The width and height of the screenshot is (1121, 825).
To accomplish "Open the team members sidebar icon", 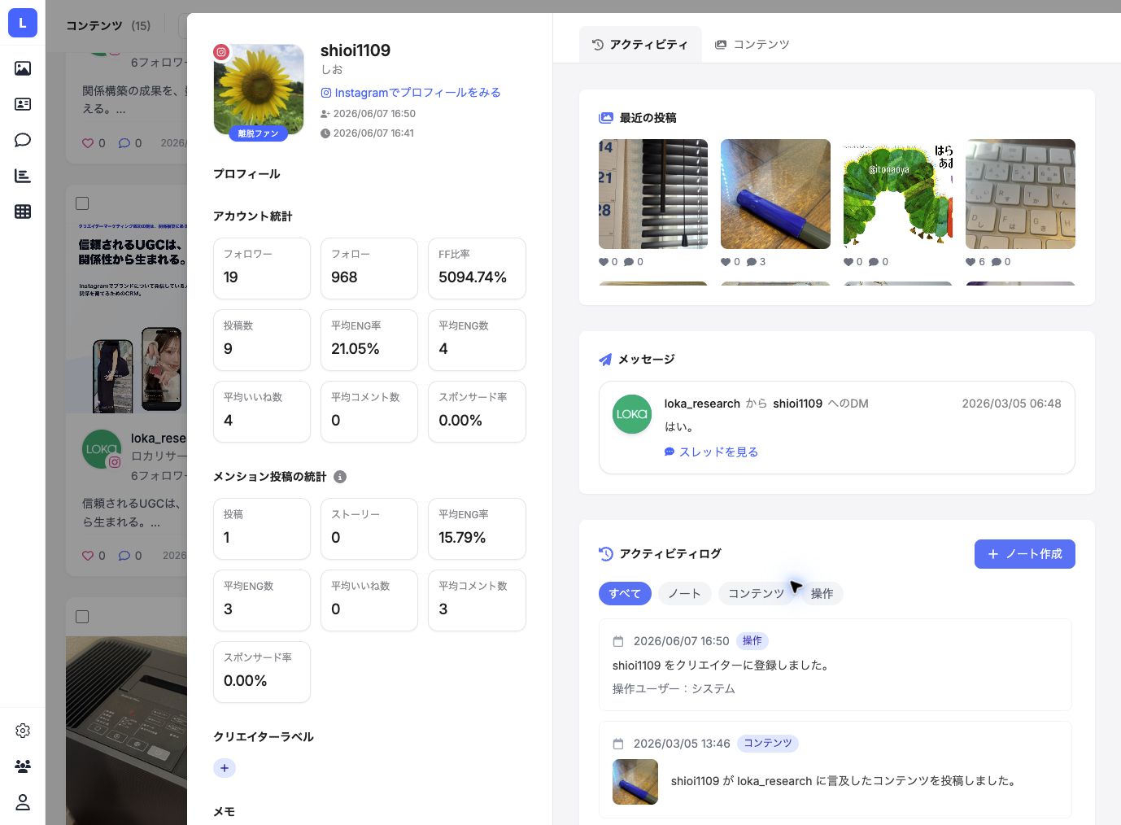I will pyautogui.click(x=23, y=766).
